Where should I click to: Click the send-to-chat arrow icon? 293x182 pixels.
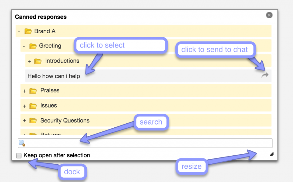tap(265, 75)
